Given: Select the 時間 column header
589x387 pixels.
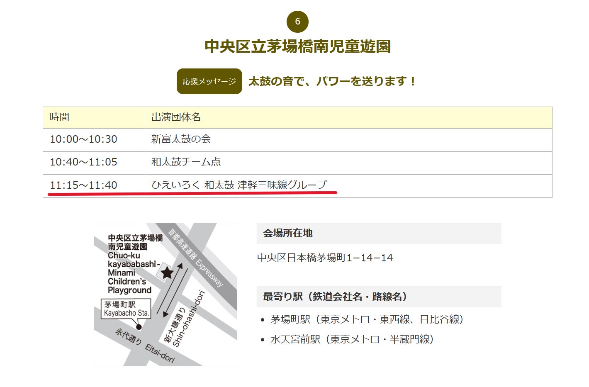Looking at the screenshot, I should pos(60,117).
